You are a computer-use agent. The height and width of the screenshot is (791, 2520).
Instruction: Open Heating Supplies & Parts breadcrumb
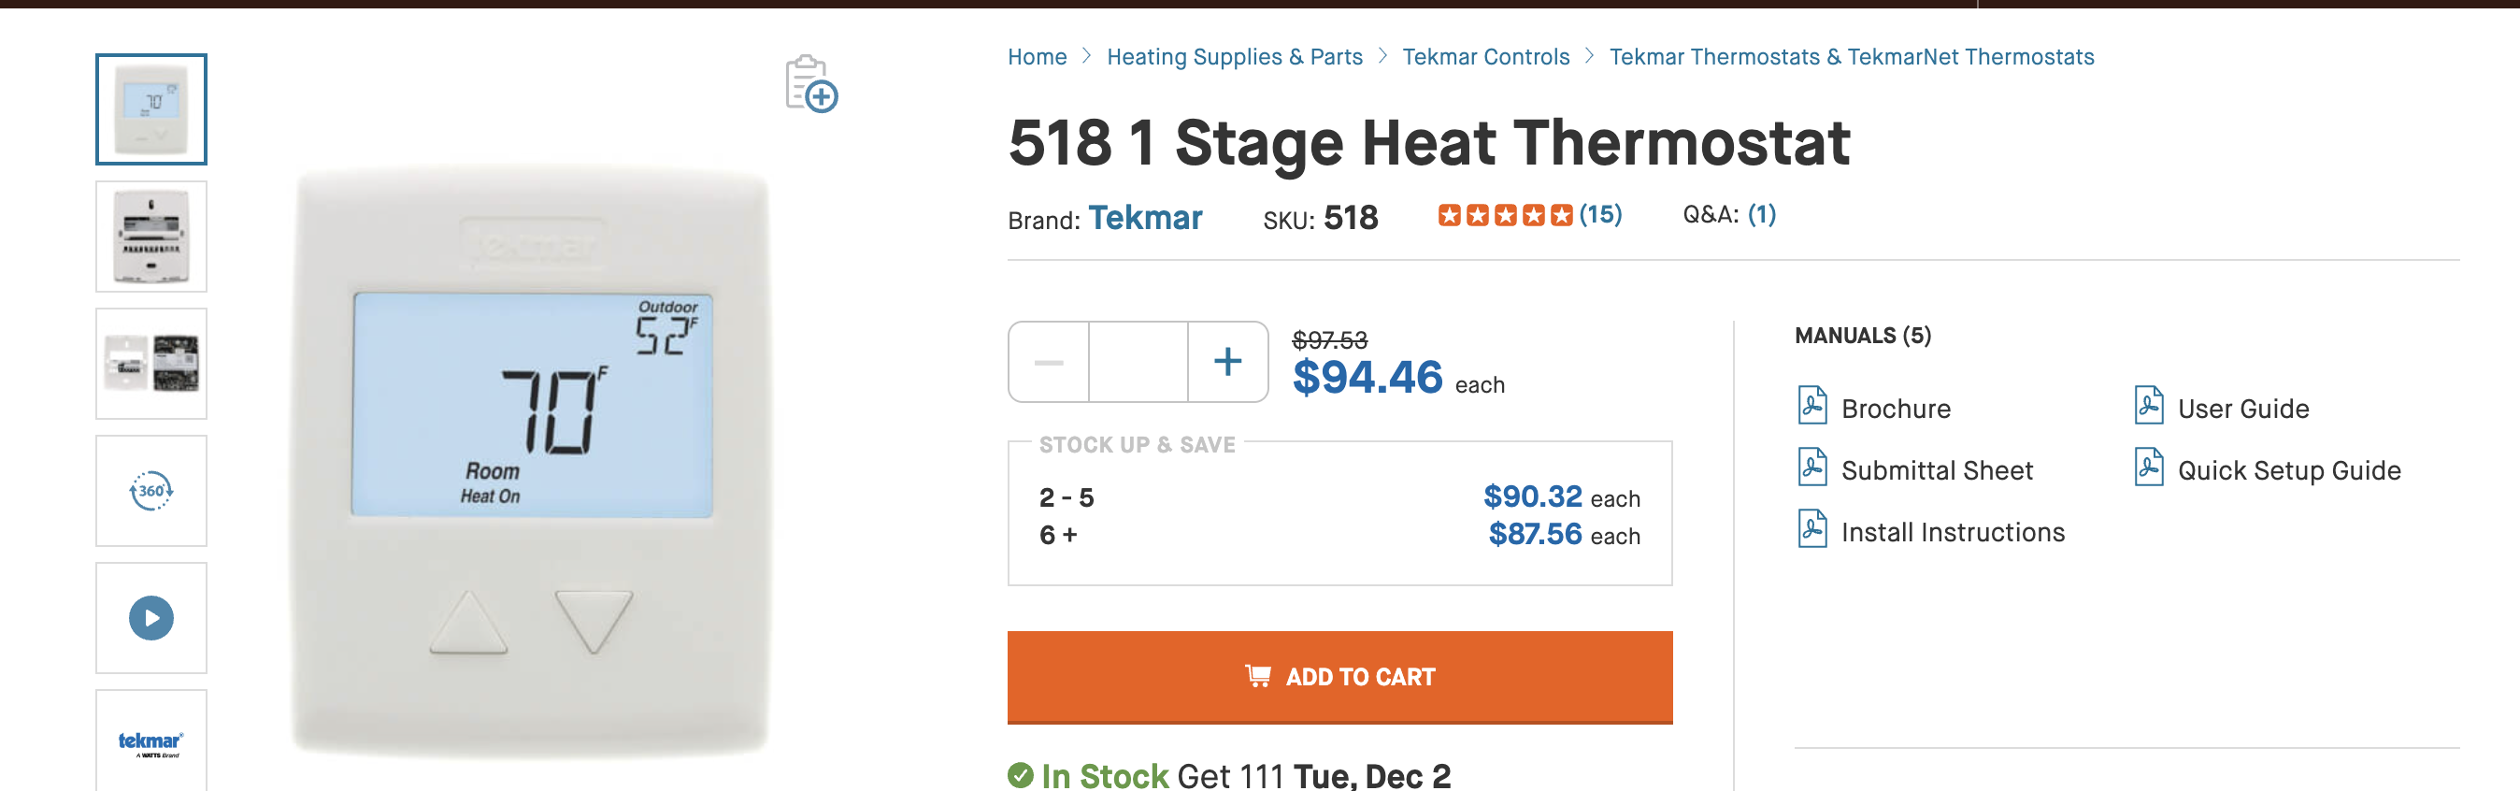[1234, 57]
